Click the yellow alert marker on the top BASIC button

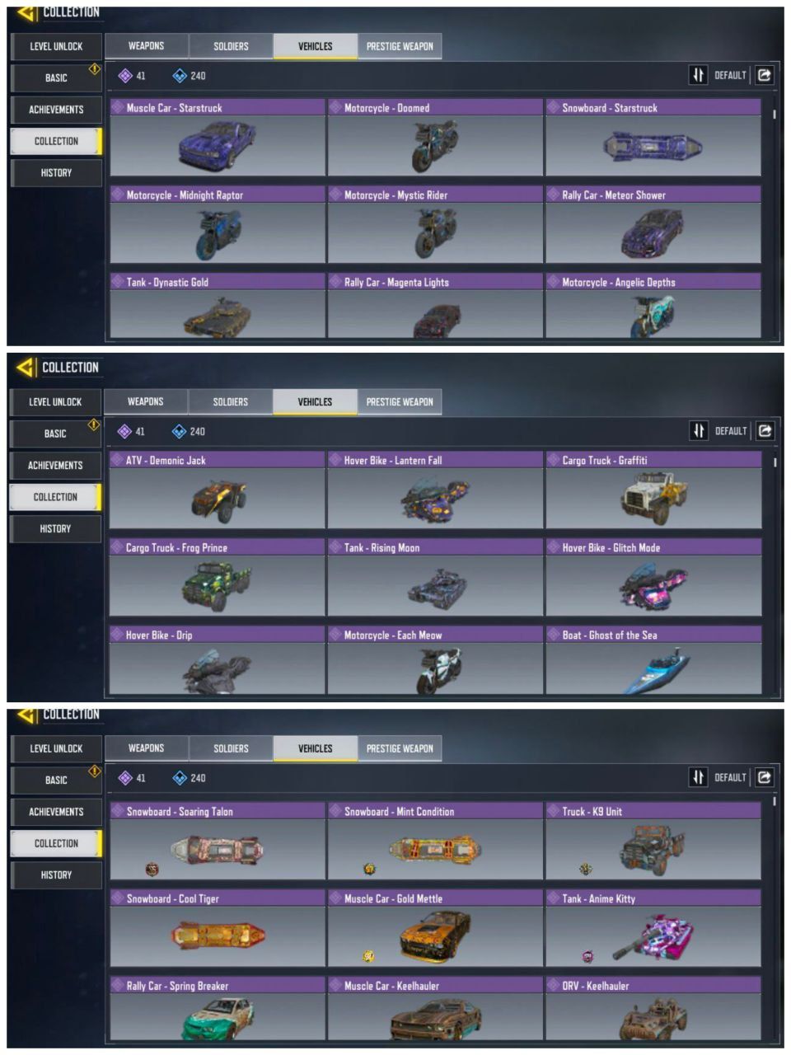pyautogui.click(x=94, y=69)
